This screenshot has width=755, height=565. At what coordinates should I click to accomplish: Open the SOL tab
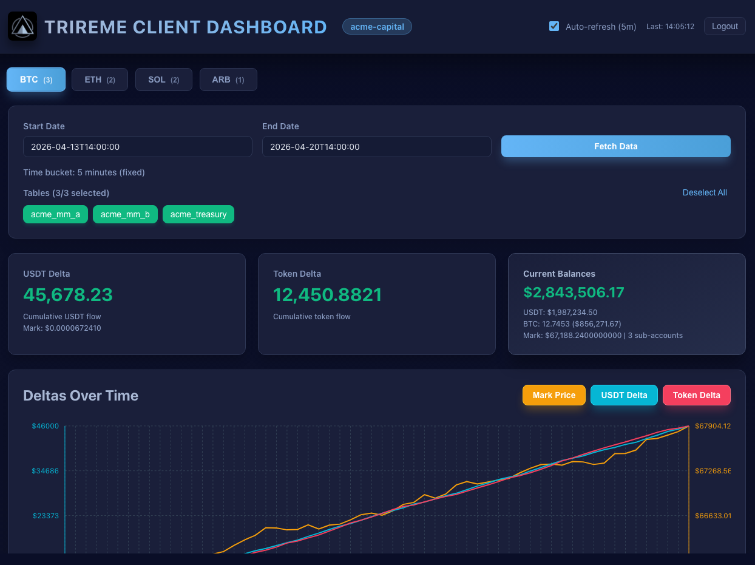[164, 80]
